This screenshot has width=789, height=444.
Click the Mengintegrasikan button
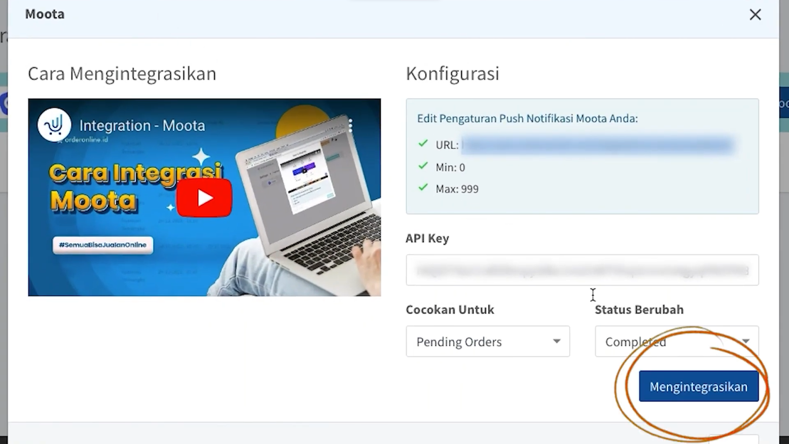(x=698, y=386)
